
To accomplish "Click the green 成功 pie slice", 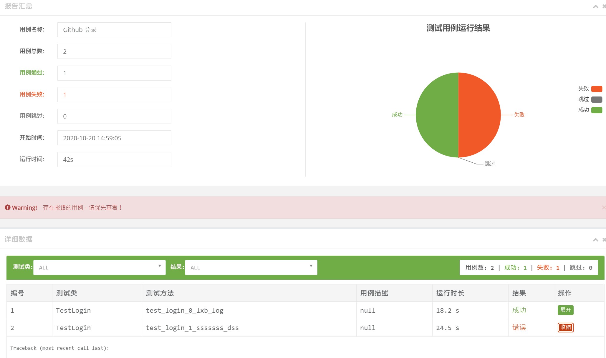I will pos(437,115).
